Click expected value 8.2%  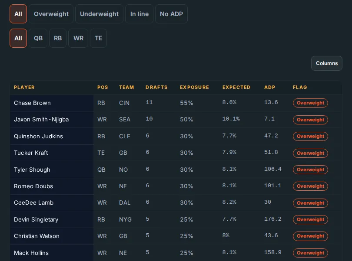tap(229, 202)
